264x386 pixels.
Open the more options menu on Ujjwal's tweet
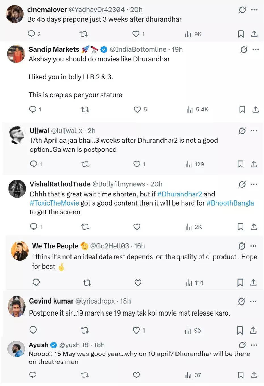pyautogui.click(x=254, y=130)
